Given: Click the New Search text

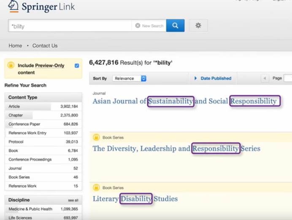Looking at the screenshot, I should tap(153, 26).
